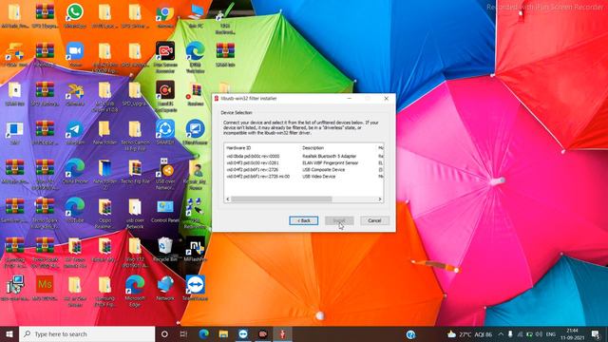Open the Task View taskbar button
This screenshot has height=342, width=608.
[x=183, y=333]
